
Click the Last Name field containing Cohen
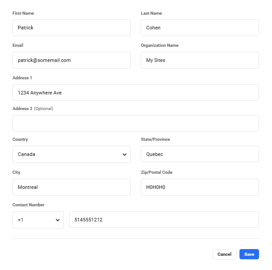(200, 28)
